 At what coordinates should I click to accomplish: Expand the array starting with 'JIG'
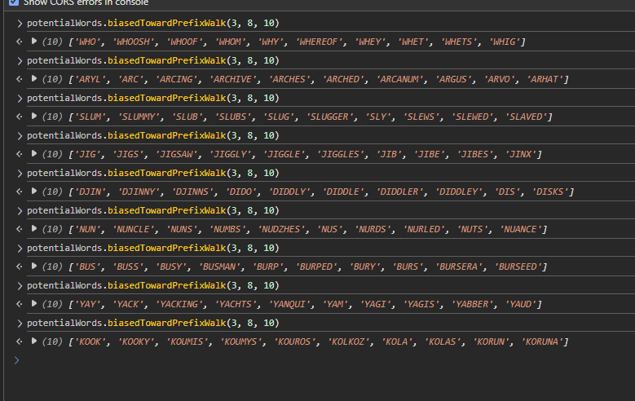click(x=34, y=153)
